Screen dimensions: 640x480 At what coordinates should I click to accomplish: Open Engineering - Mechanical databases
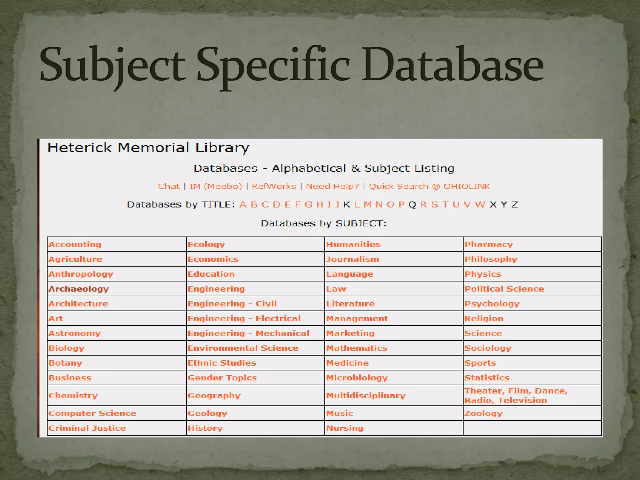tap(248, 333)
